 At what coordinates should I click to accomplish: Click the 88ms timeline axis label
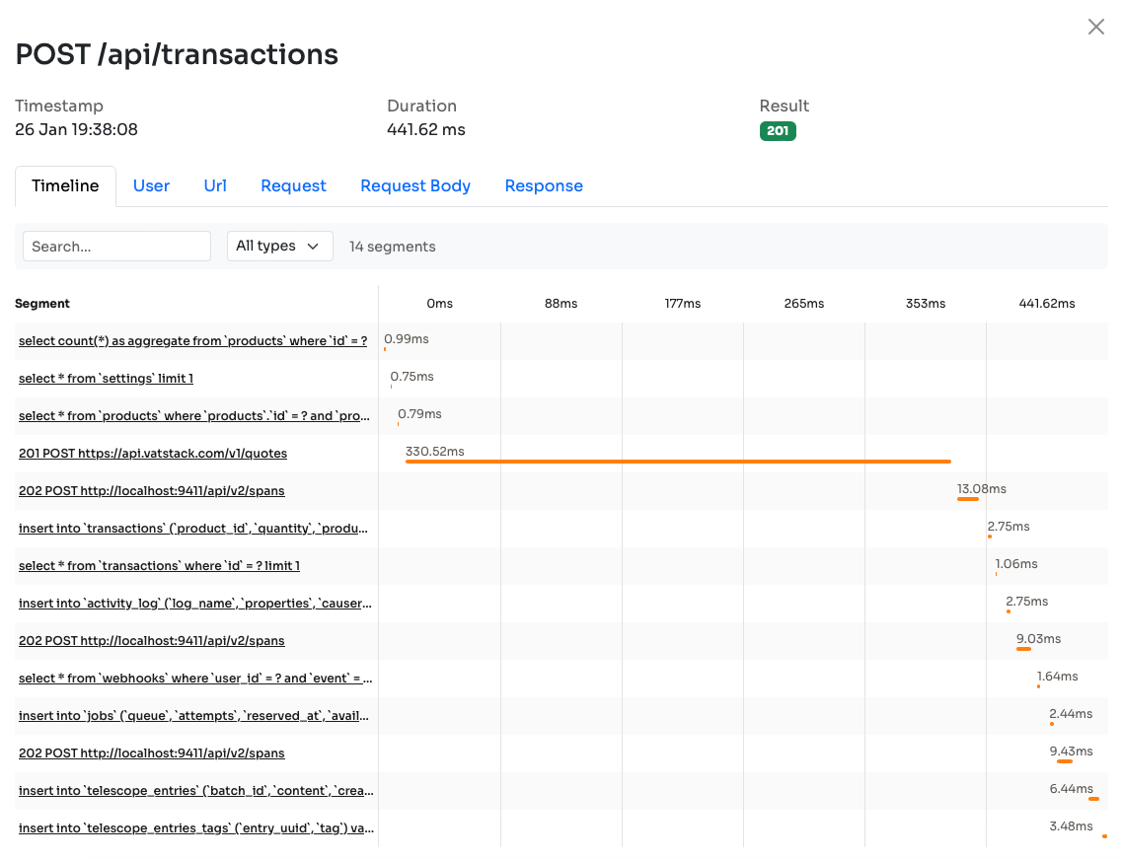561,303
